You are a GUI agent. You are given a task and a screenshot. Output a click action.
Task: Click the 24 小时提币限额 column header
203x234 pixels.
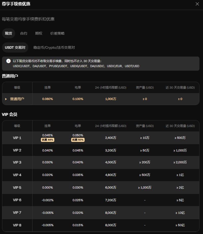tap(110, 126)
